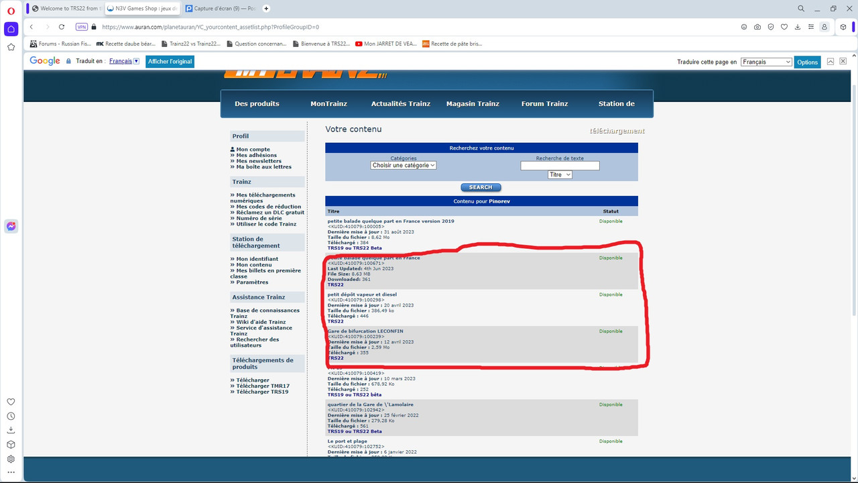Click the Recherche de texte field
The image size is (858, 483).
tap(560, 166)
